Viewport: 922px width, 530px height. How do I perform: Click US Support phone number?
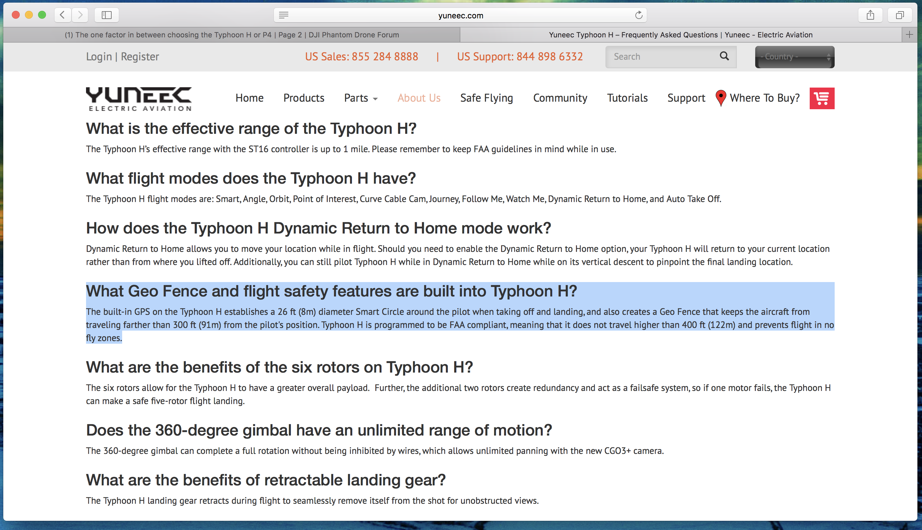(x=520, y=56)
